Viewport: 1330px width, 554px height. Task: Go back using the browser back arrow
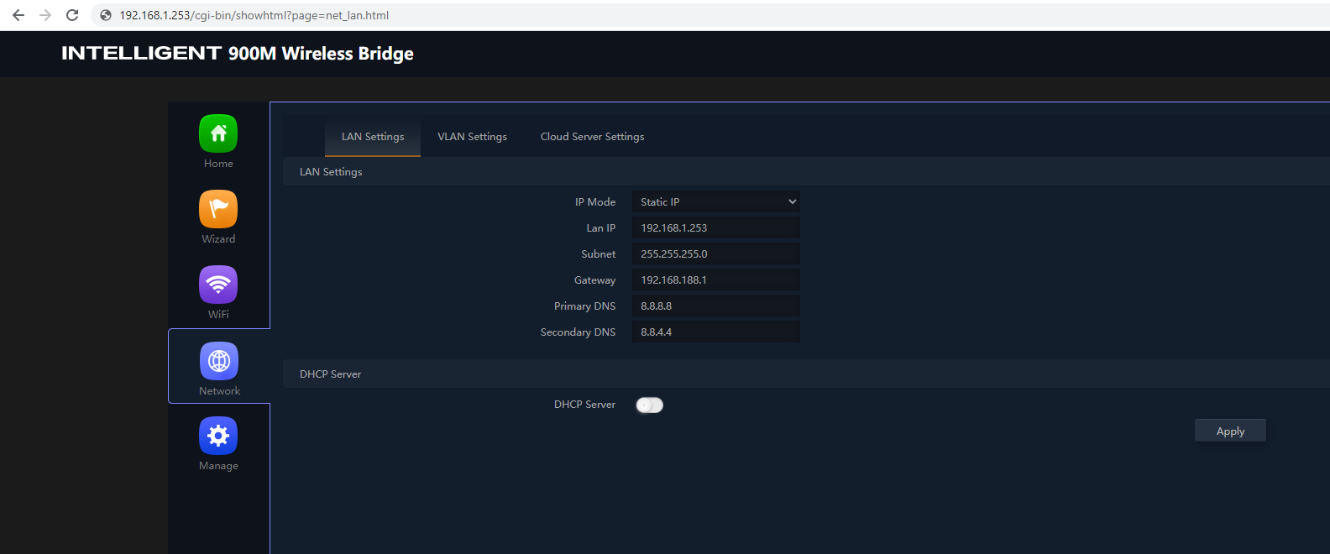click(x=18, y=15)
